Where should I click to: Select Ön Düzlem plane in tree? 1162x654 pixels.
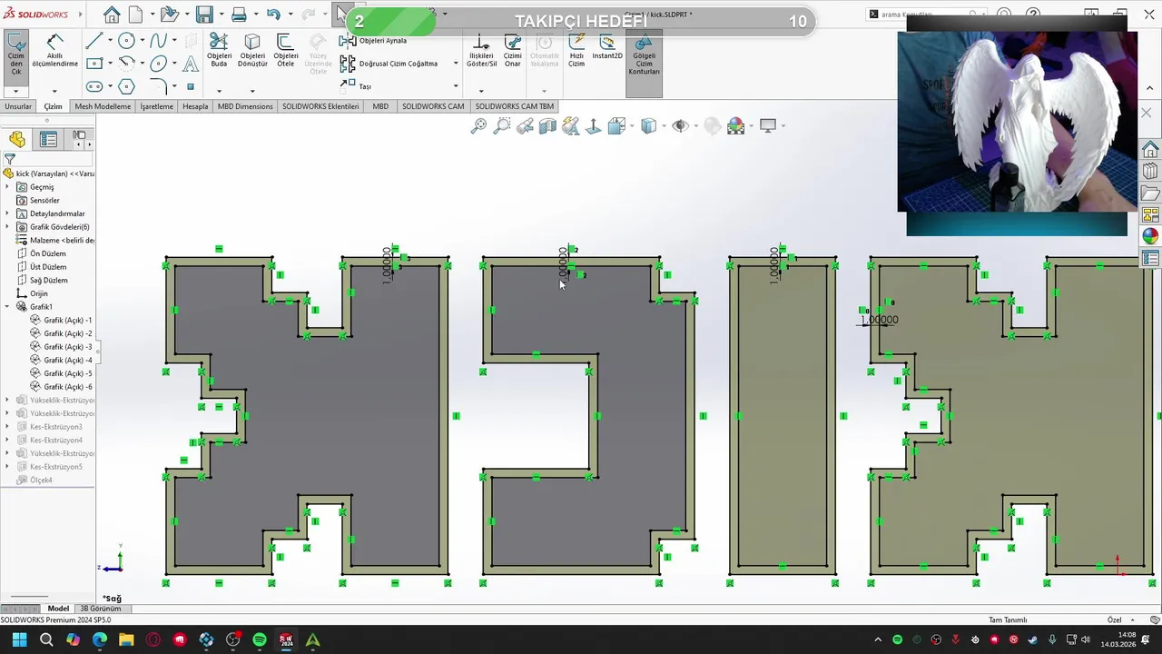click(48, 253)
